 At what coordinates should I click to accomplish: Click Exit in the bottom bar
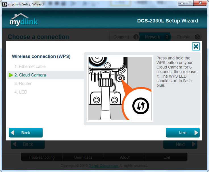tap(167, 157)
